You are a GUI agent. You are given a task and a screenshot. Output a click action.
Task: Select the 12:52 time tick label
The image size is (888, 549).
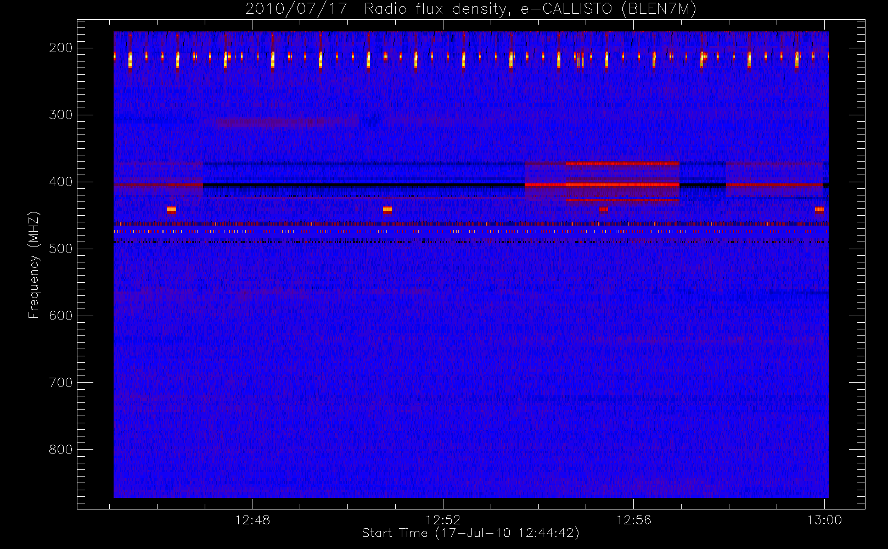(x=443, y=520)
